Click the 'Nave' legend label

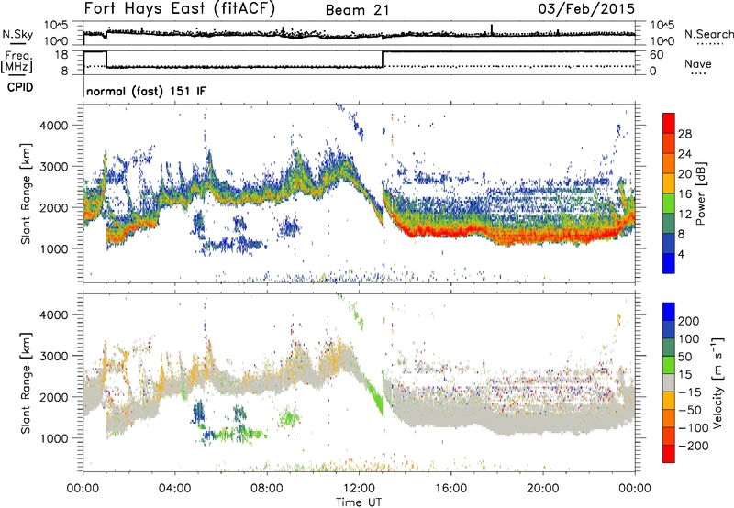point(697,64)
